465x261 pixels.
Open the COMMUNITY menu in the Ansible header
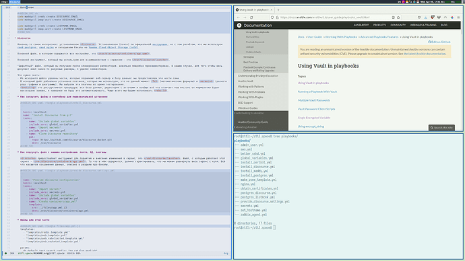398,25
